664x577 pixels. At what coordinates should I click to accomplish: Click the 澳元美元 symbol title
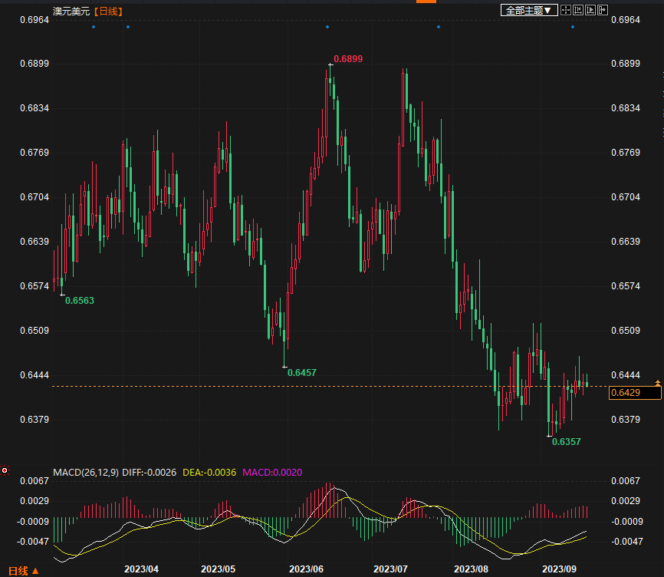pyautogui.click(x=71, y=11)
